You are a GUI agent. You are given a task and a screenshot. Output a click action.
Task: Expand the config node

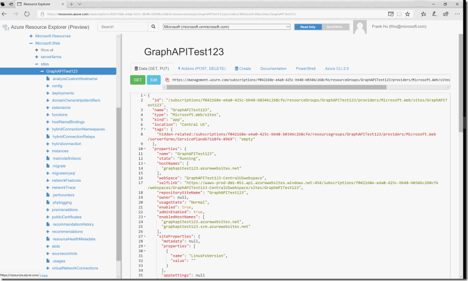click(x=48, y=86)
